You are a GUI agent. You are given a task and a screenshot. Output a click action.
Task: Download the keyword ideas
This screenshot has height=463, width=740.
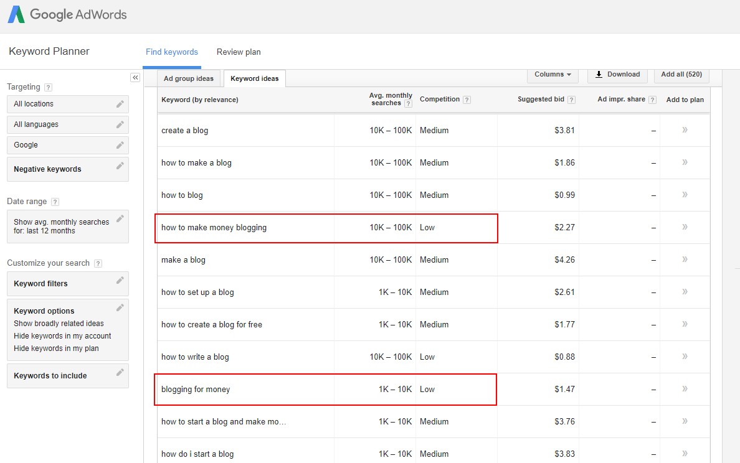point(617,75)
